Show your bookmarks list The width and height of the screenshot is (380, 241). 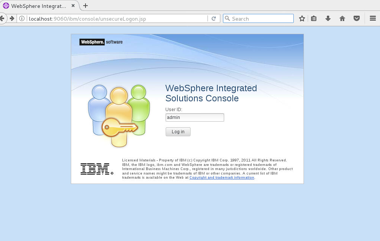pyautogui.click(x=314, y=18)
